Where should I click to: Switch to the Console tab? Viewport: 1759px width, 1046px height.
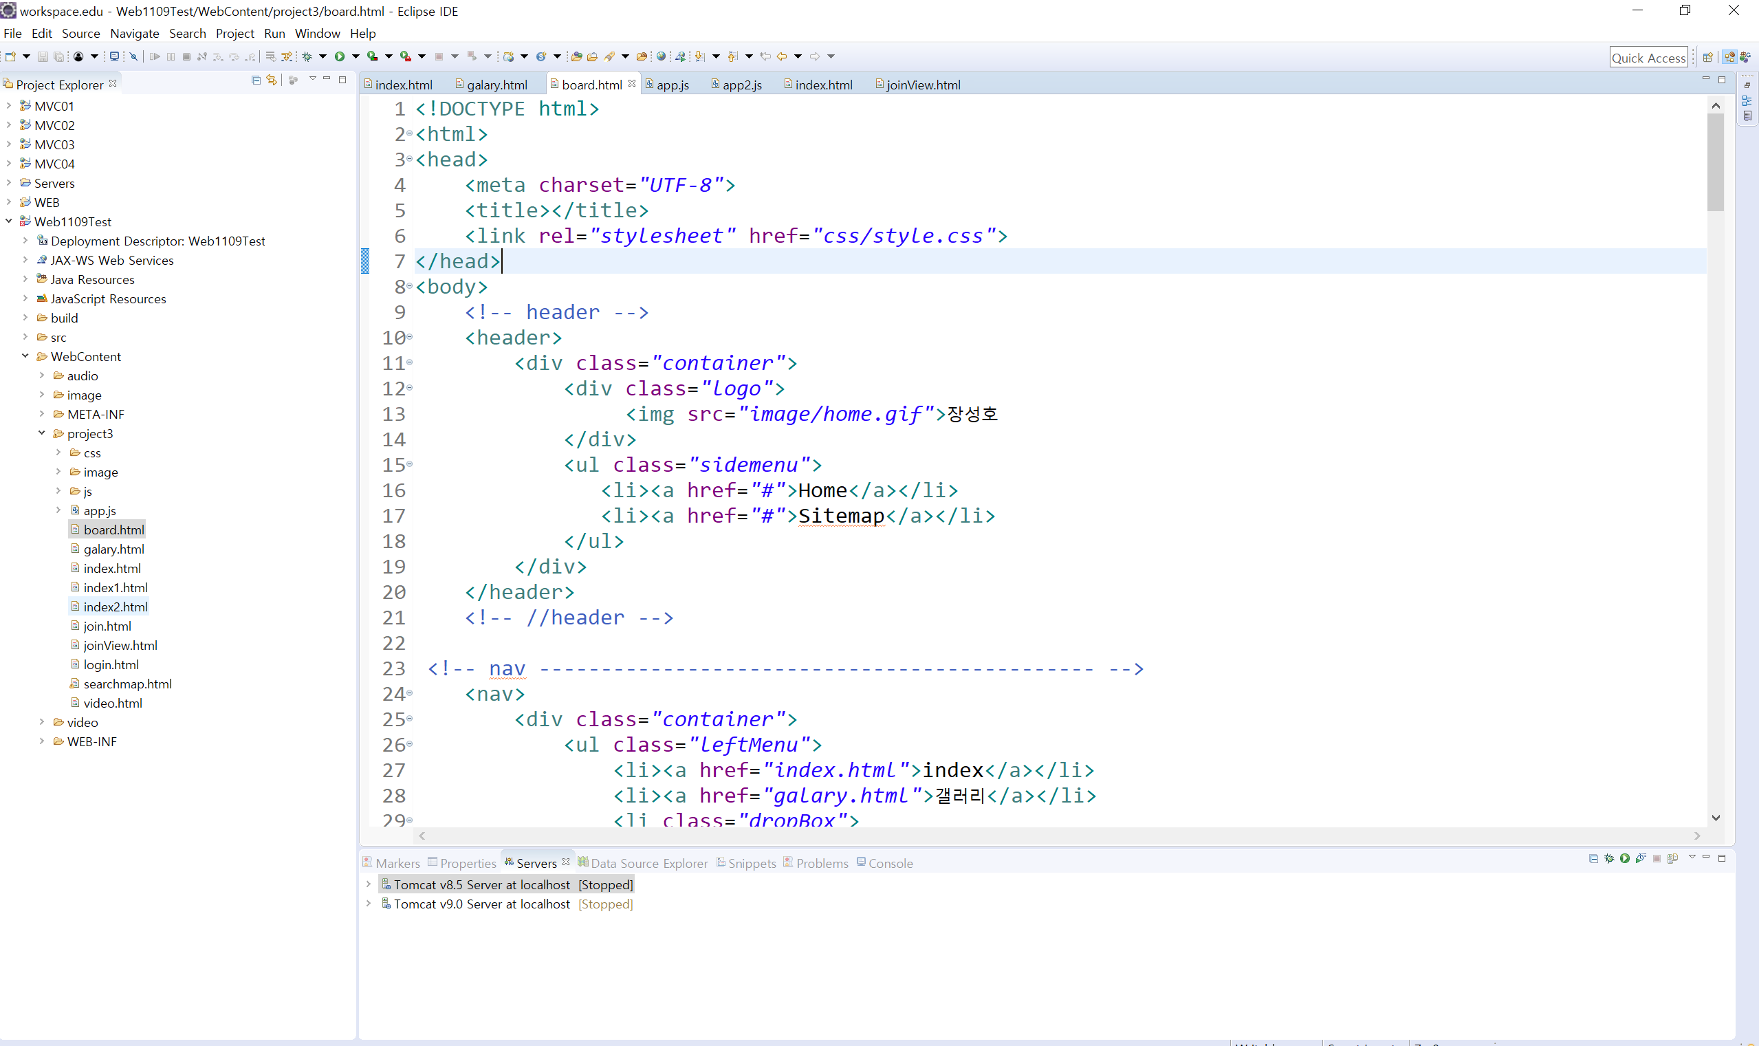(x=884, y=863)
